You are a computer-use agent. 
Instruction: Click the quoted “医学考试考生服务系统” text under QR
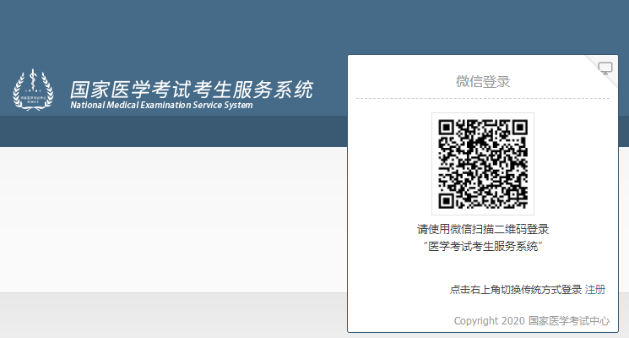click(x=482, y=246)
